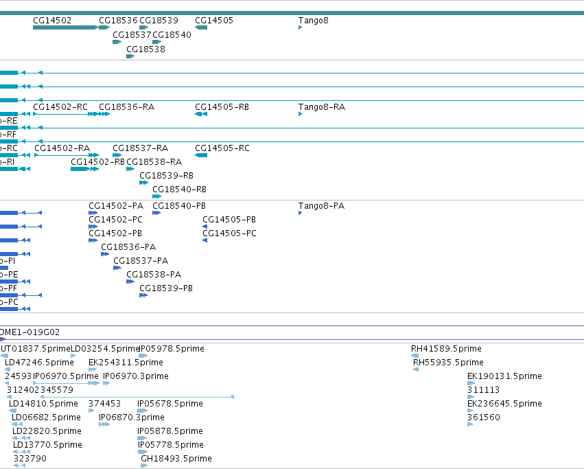Click EST EK236645.5prime
The width and height of the screenshot is (584, 469).
point(504,404)
